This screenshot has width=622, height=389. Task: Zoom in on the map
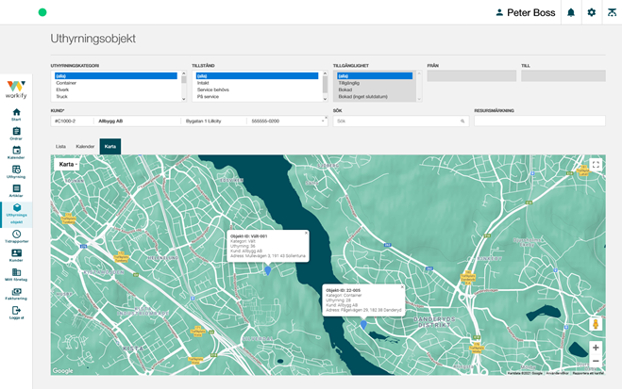point(596,348)
